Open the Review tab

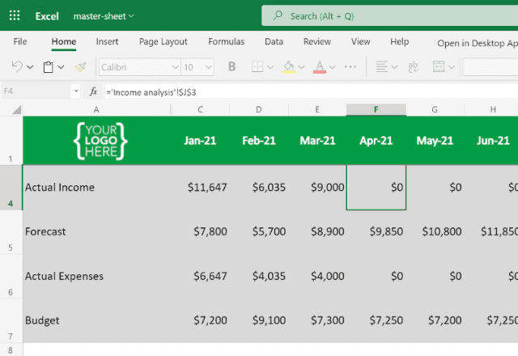coord(317,41)
